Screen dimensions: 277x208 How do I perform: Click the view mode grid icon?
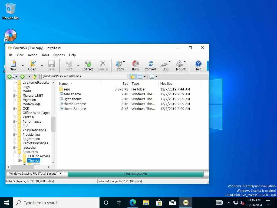point(140,77)
